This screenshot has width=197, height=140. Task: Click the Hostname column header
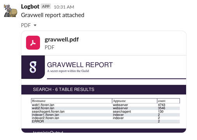[x=38, y=101]
